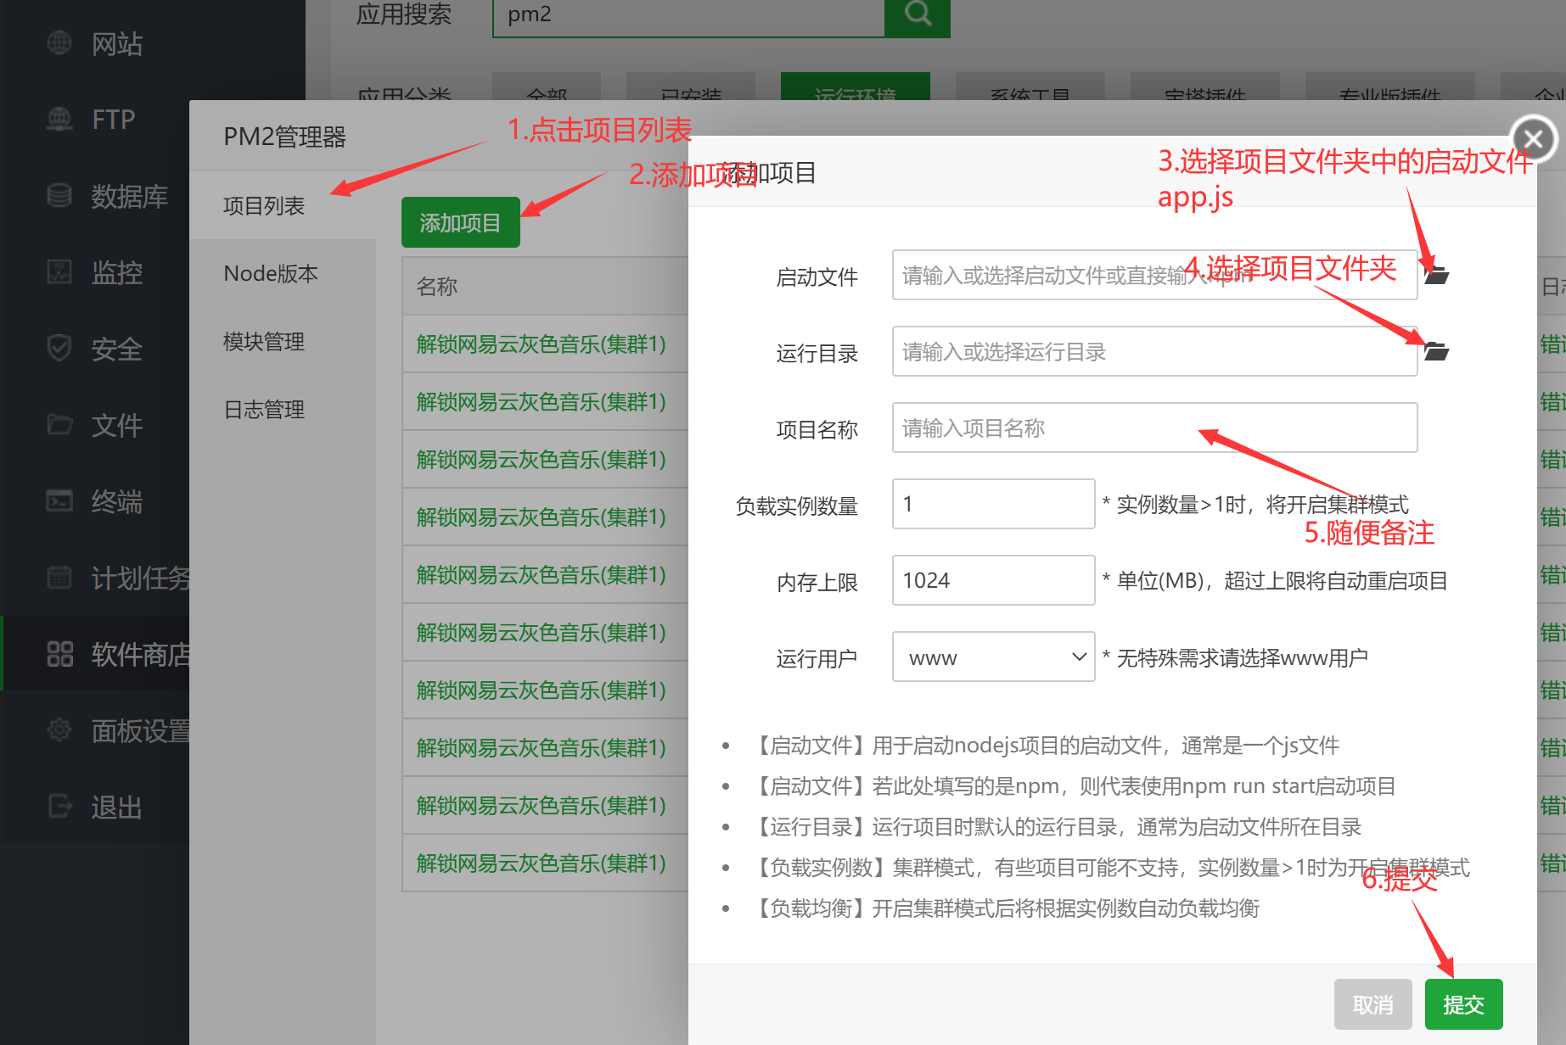Open 退出 in the sidebar
Screen dimensions: 1566x1045
(117, 807)
